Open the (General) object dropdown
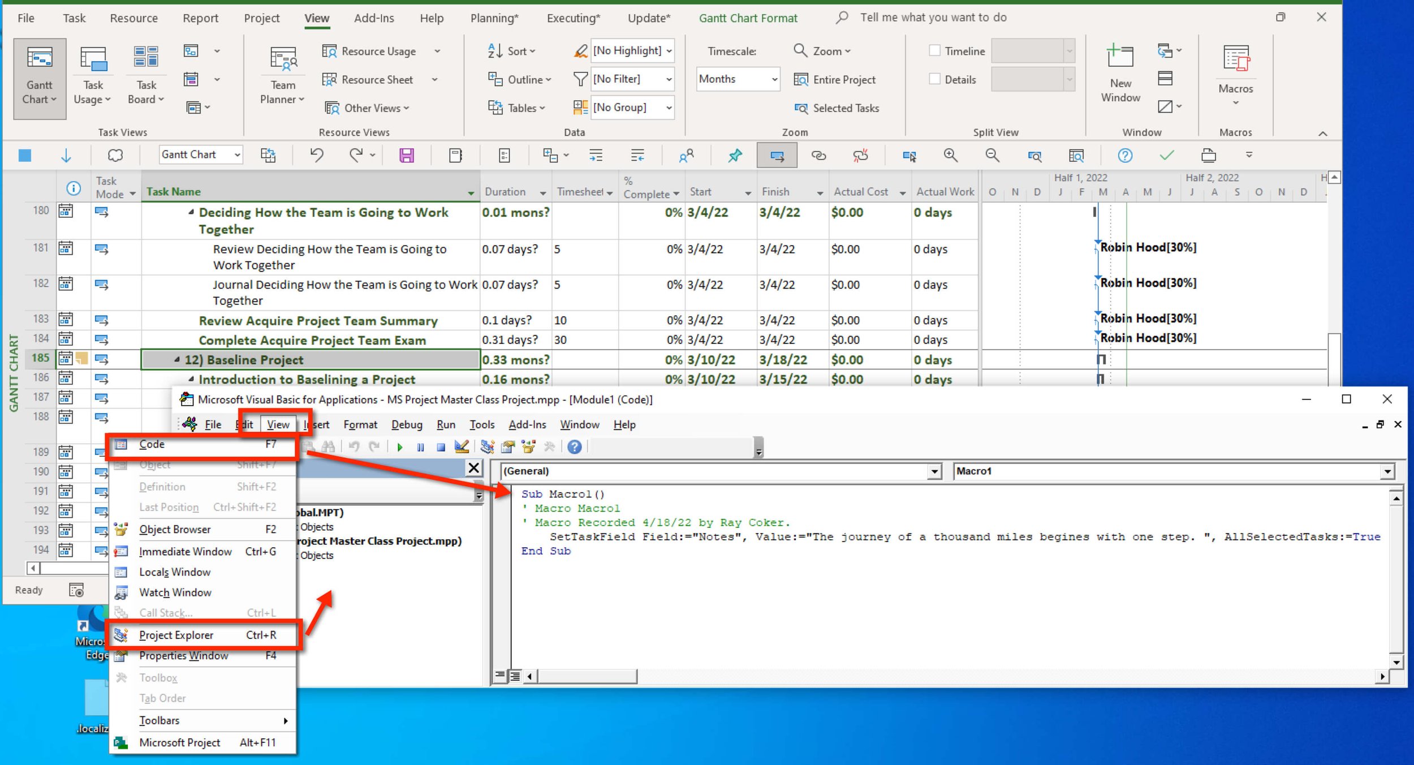The width and height of the screenshot is (1414, 765). (x=934, y=471)
